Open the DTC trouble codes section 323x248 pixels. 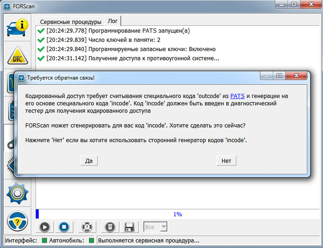(17, 55)
